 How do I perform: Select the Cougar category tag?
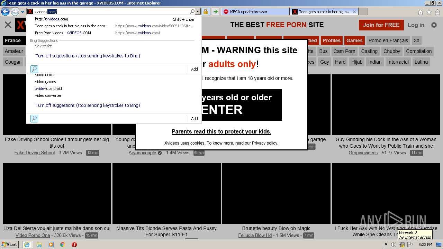13,62
